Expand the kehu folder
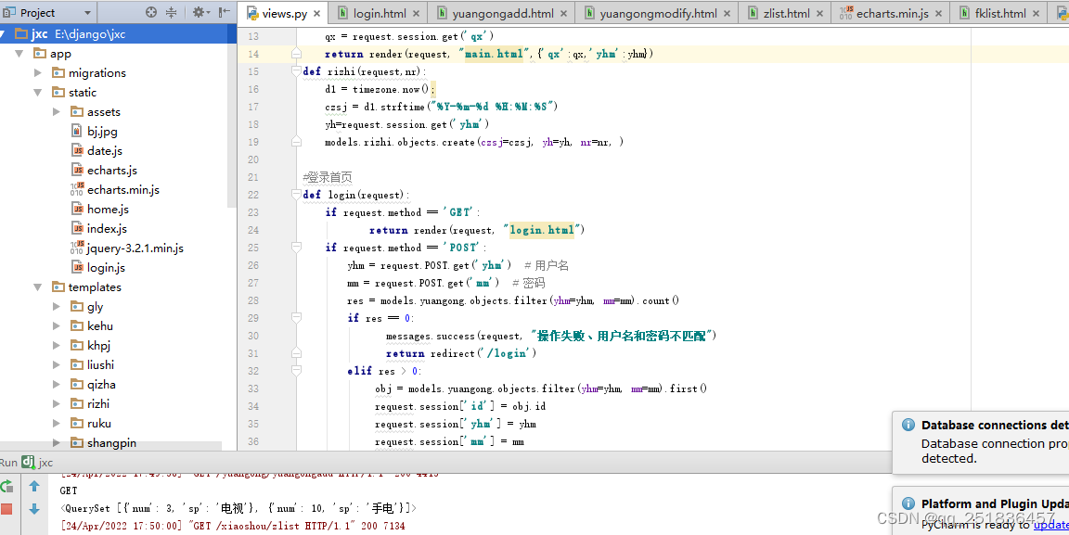 pyautogui.click(x=57, y=325)
